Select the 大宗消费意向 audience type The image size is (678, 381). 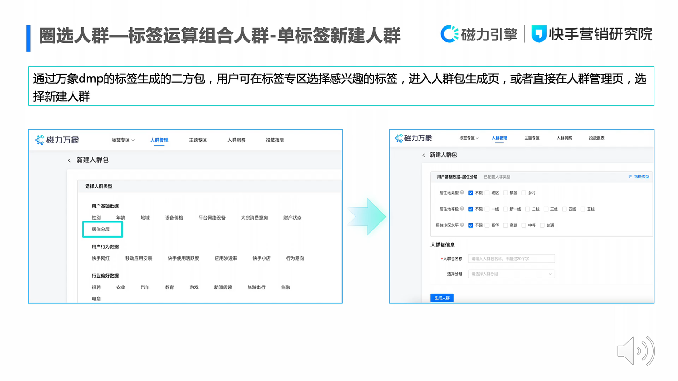[x=255, y=218]
